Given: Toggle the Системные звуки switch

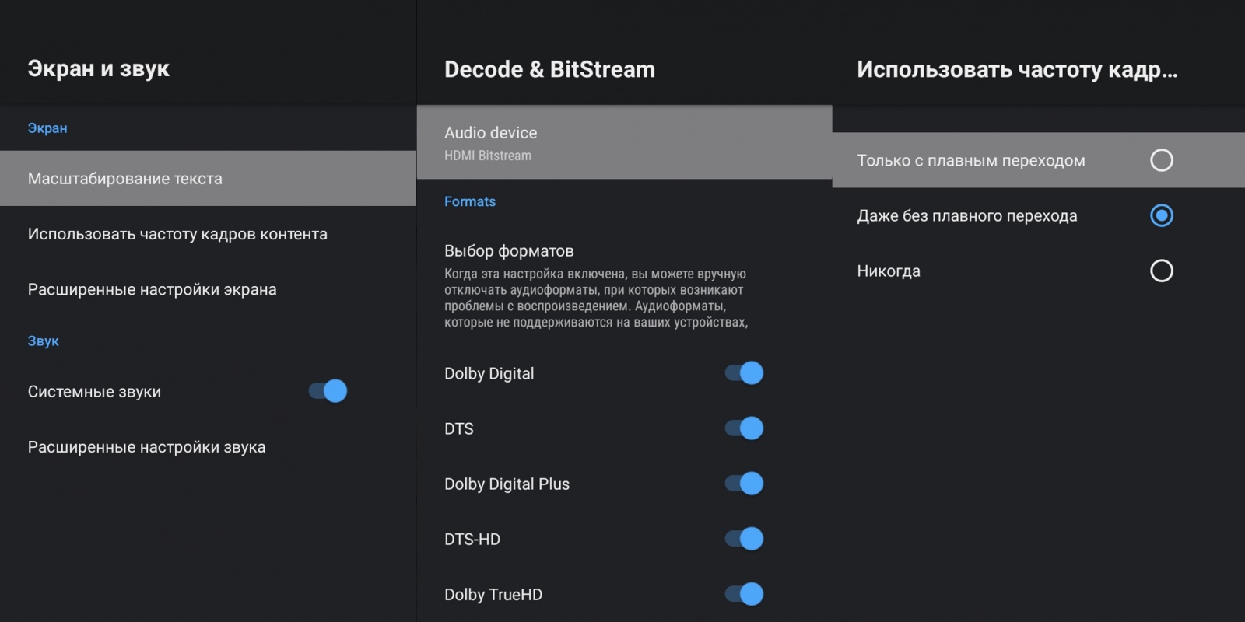Looking at the screenshot, I should 328,391.
